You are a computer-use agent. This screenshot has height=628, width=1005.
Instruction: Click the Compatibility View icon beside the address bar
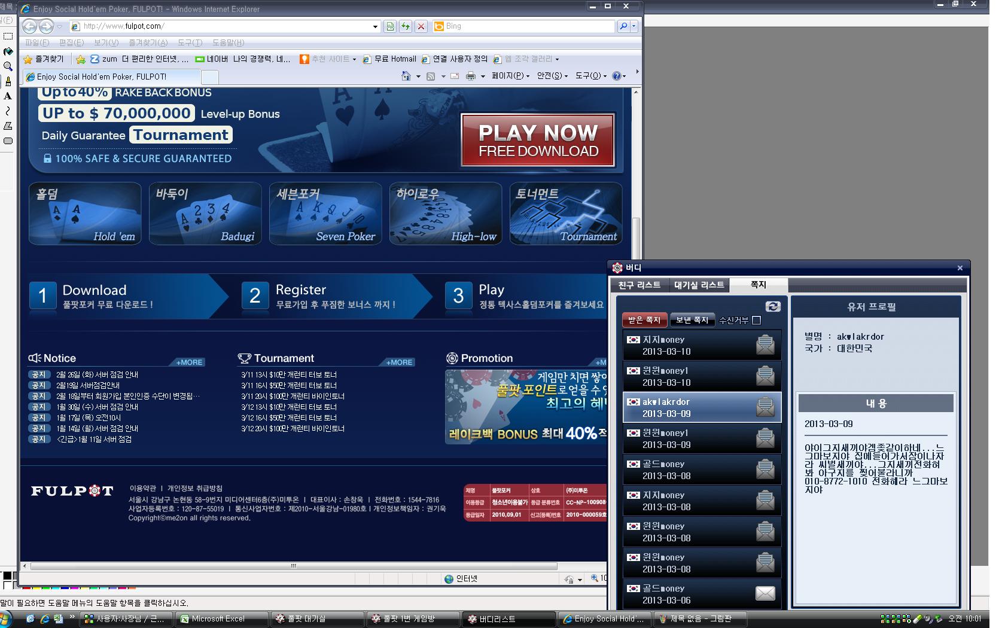(x=390, y=26)
